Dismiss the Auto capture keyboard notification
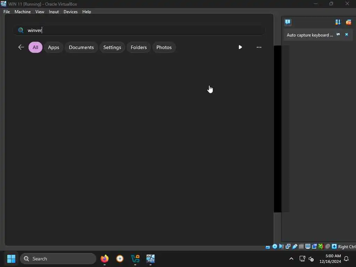 coord(347,34)
